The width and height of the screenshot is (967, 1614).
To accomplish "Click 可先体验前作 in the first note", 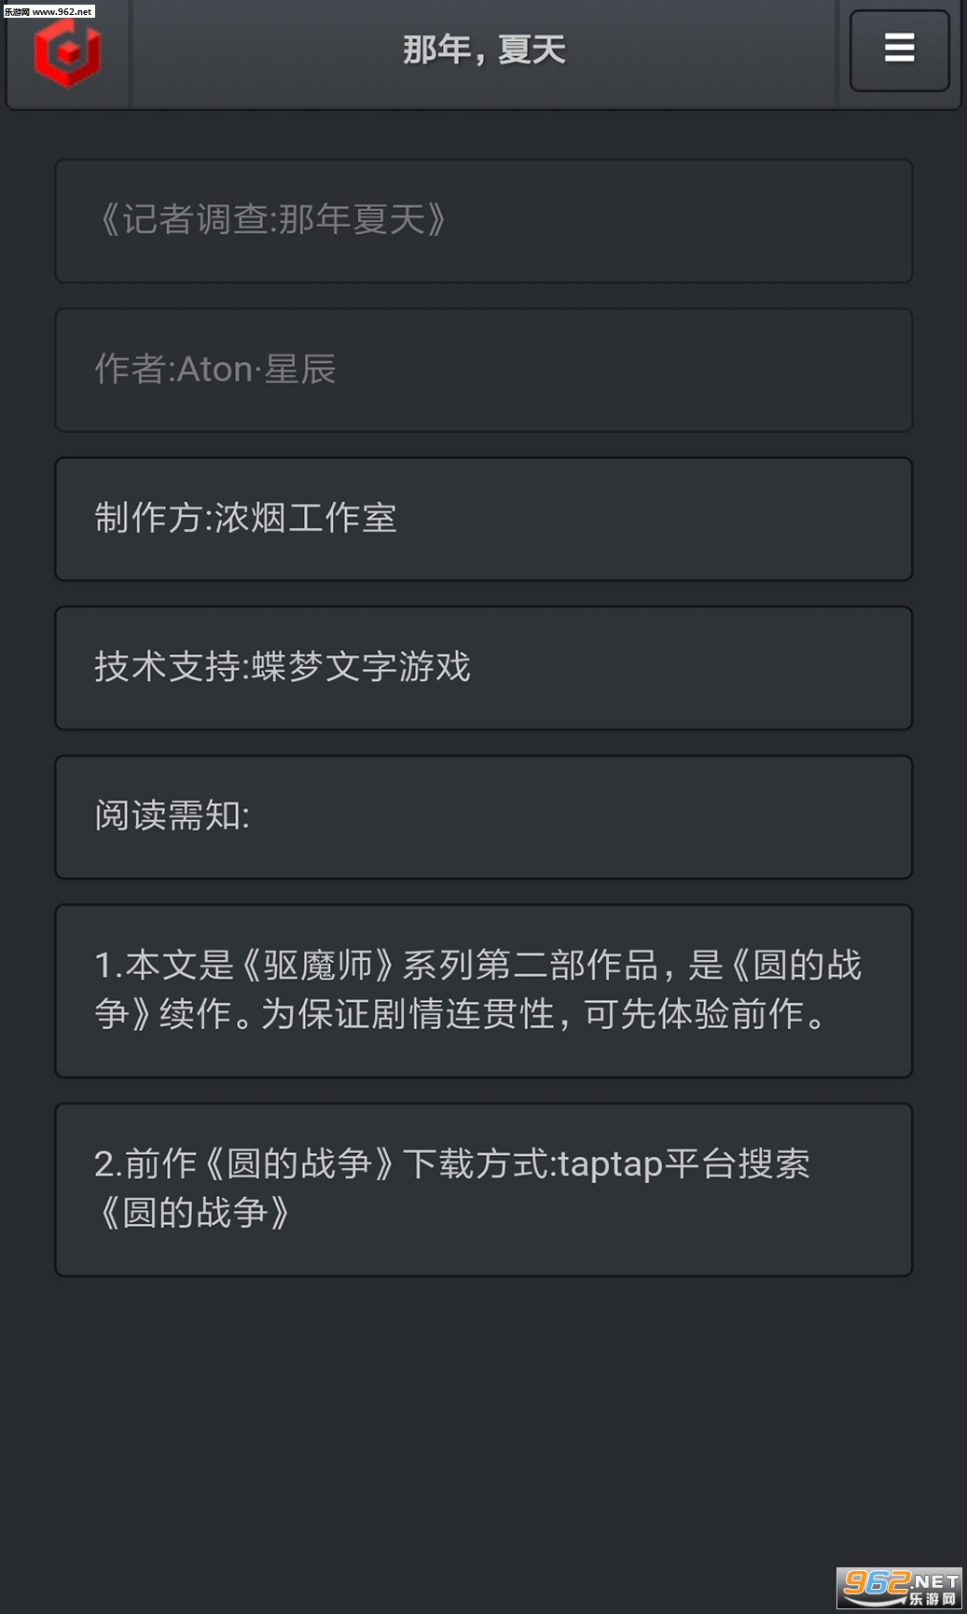I will point(694,1015).
